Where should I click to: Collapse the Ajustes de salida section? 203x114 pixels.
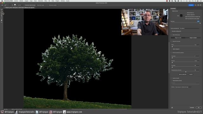(x=171, y=78)
